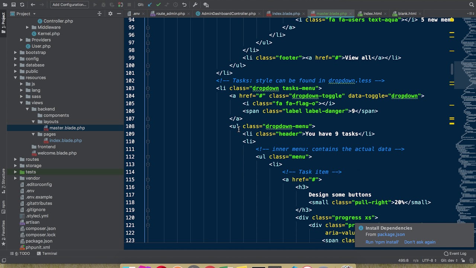
Task: Close the master.blade.php tab
Action: [350, 13]
